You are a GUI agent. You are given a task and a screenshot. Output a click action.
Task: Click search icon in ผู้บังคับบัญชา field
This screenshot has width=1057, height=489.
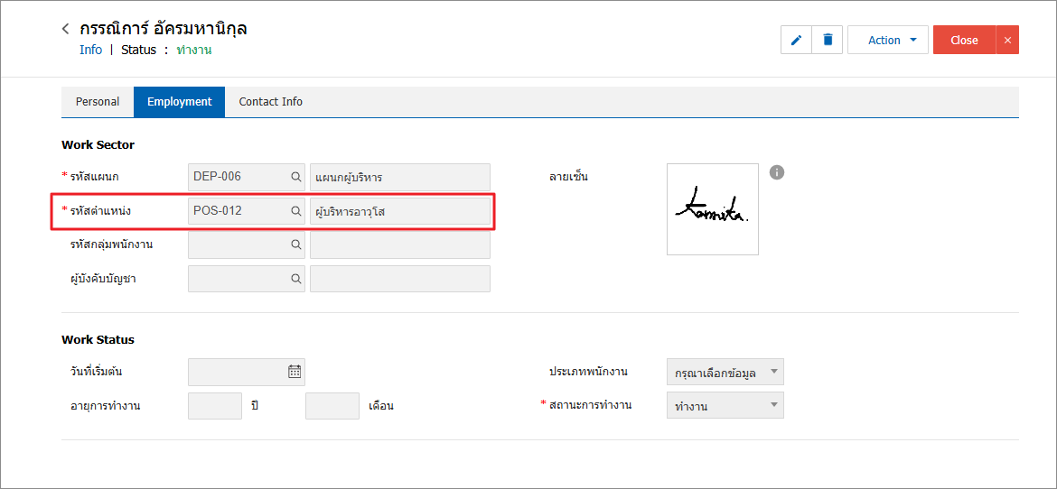coord(295,279)
